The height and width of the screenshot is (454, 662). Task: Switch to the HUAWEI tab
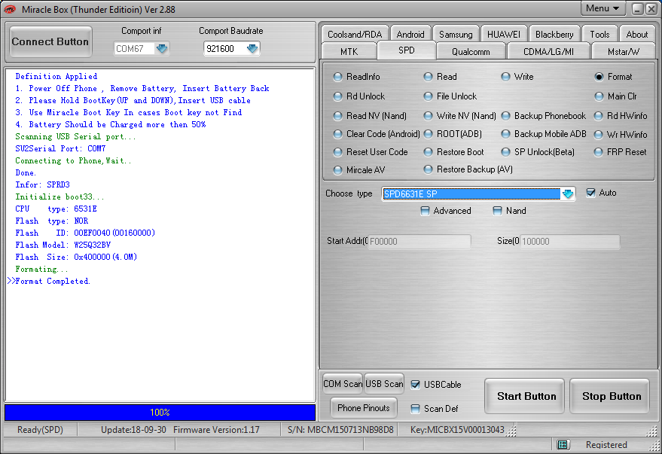click(x=504, y=34)
